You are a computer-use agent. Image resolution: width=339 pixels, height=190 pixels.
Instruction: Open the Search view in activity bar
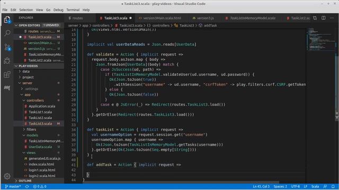coord(7,33)
